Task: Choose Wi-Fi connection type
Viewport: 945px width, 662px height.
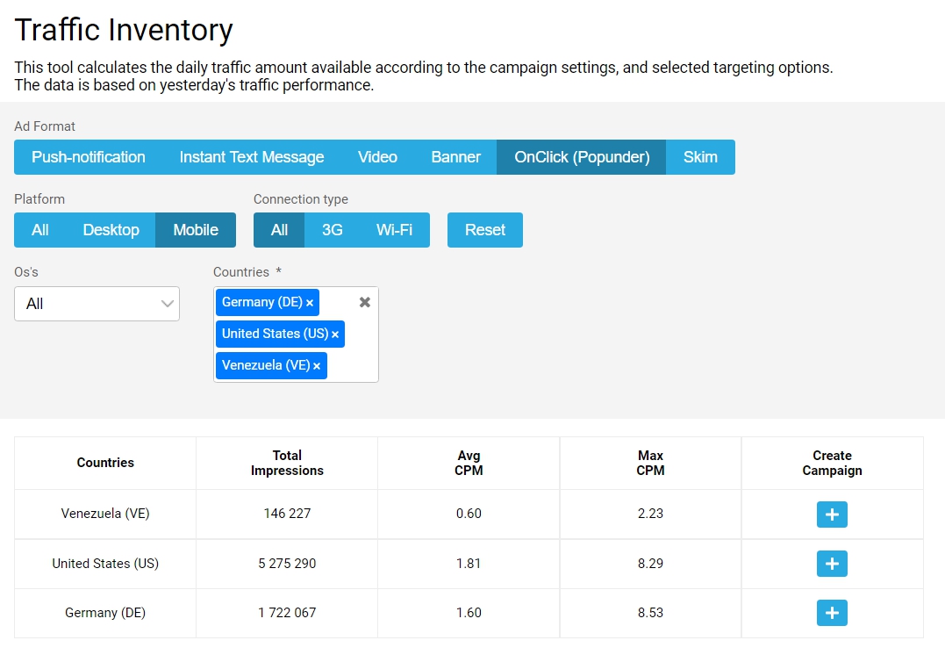Action: coord(394,230)
